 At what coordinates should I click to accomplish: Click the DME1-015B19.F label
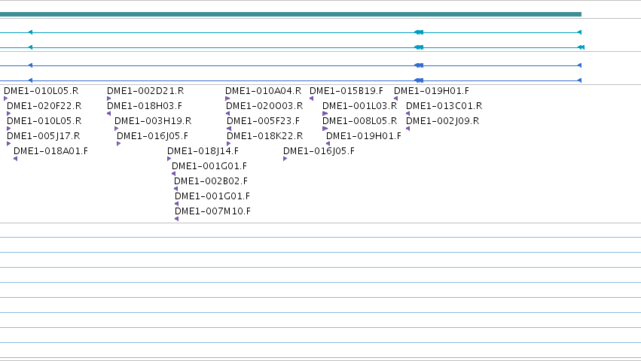coord(346,91)
